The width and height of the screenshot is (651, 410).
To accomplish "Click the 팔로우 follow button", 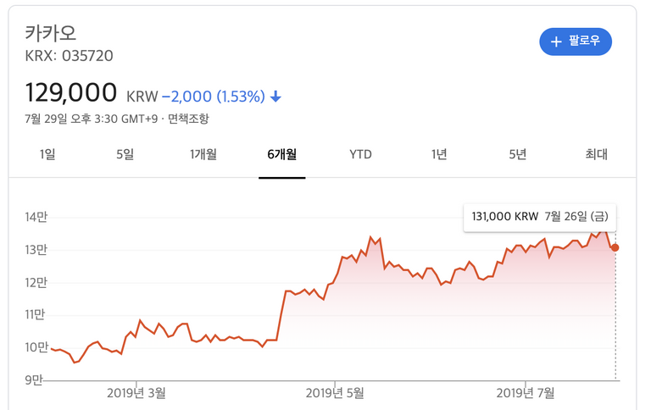I will (576, 41).
